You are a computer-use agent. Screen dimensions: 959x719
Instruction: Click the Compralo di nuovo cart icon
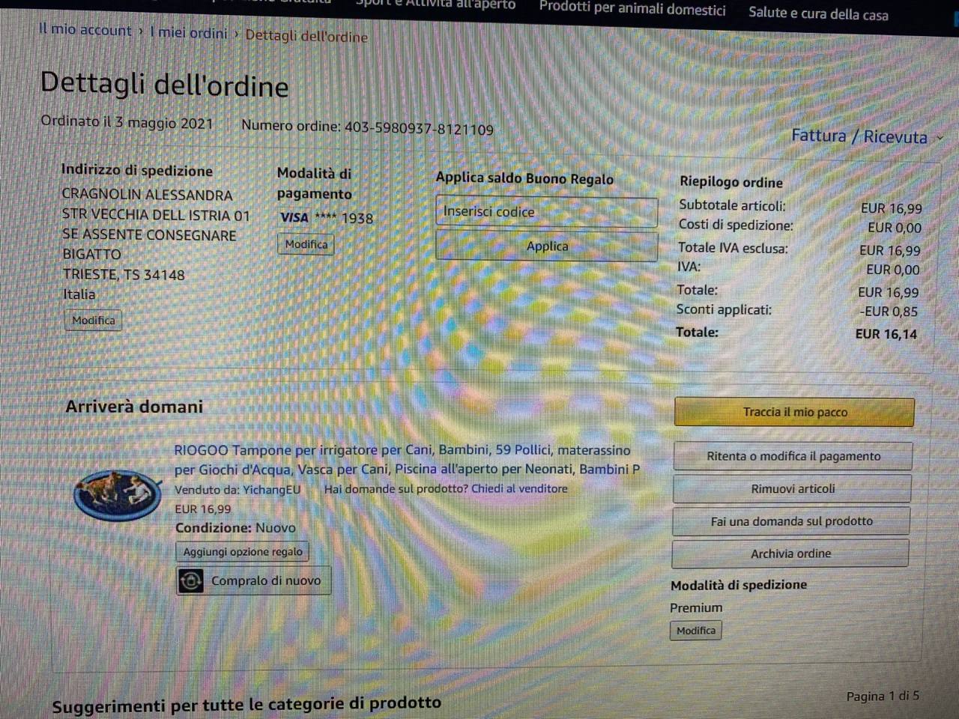191,581
